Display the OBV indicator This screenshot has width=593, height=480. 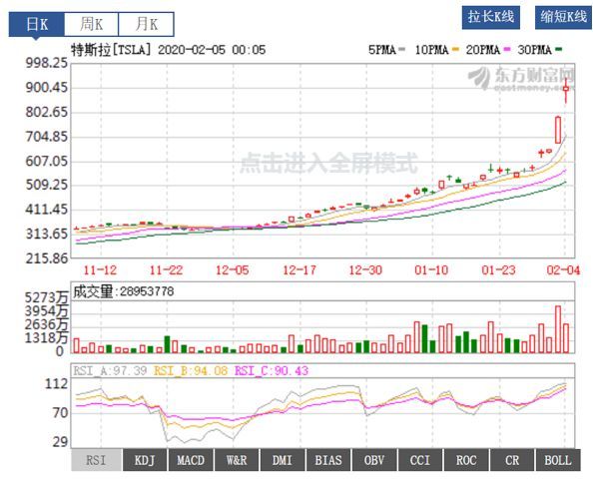pos(374,460)
